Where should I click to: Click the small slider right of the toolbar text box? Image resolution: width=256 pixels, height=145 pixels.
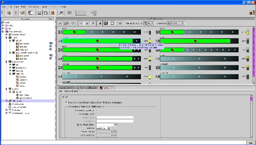[x=95, y=13]
